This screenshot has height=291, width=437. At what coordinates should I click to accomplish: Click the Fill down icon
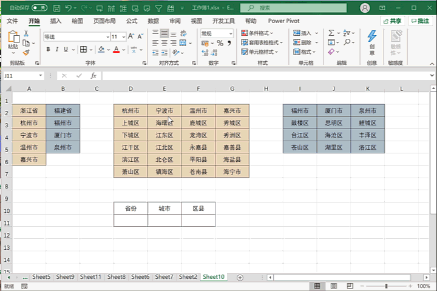tap(331, 42)
